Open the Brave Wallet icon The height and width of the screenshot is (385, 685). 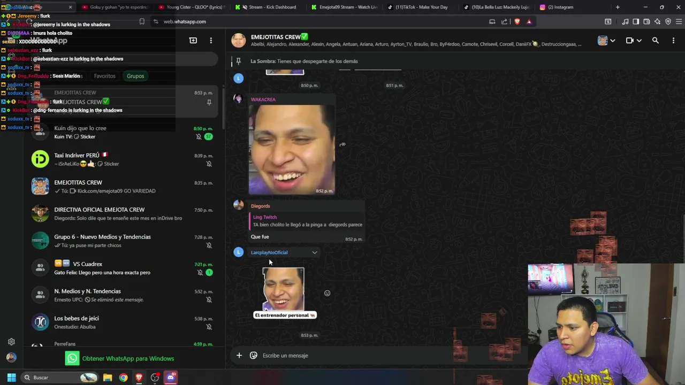tap(646, 21)
